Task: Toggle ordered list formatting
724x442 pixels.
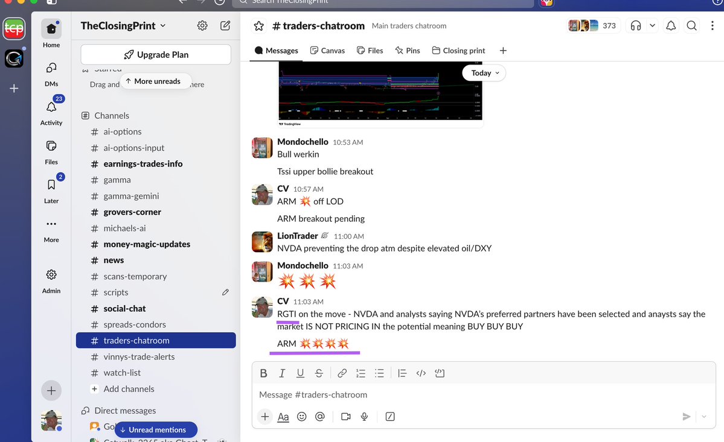Action: [360, 373]
